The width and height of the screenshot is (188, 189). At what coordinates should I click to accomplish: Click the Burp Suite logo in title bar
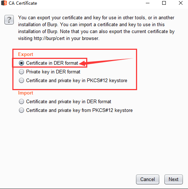(4, 3)
